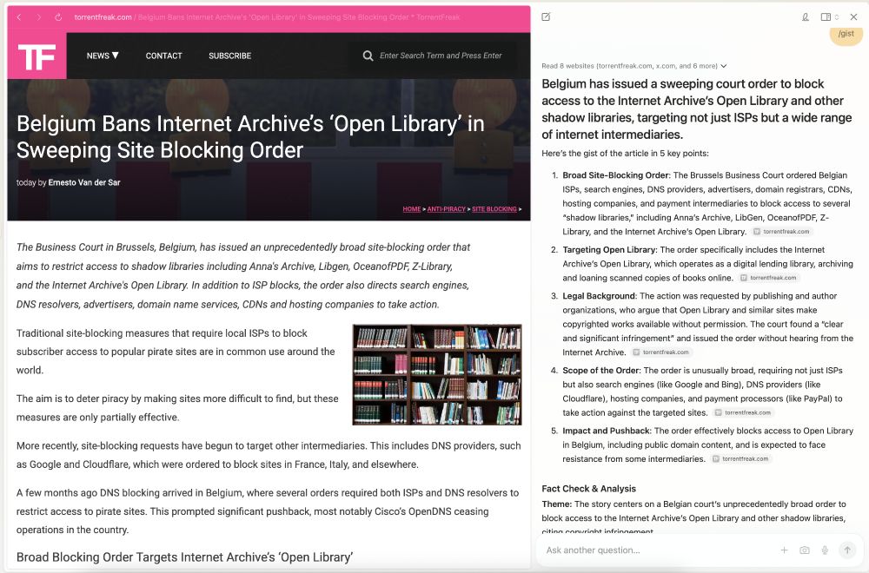The width and height of the screenshot is (869, 573).
Task: Click the /gist prompt bubble
Action: click(846, 35)
